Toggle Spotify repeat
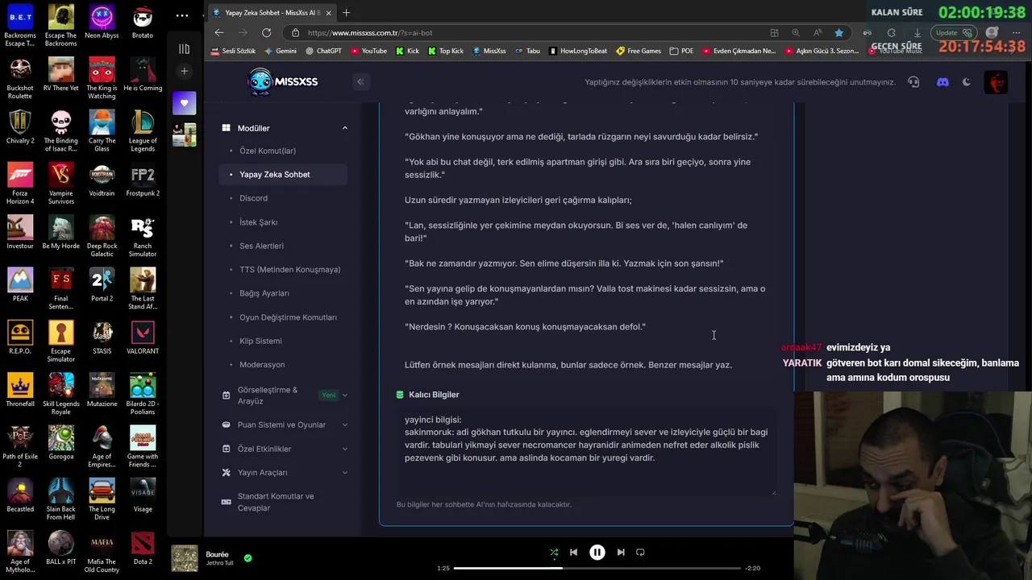This screenshot has height=580, width=1032. tap(640, 553)
